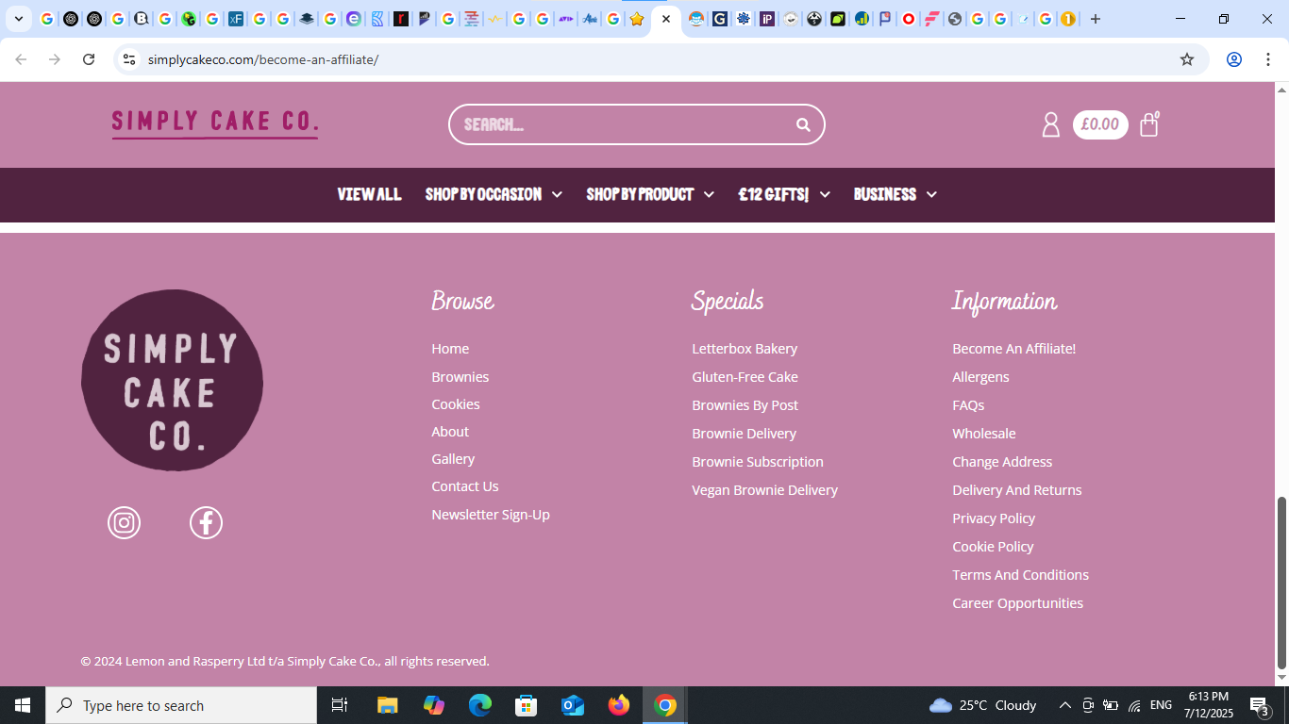This screenshot has height=724, width=1289.
Task: Open Brownie Subscription link
Action: tap(758, 462)
